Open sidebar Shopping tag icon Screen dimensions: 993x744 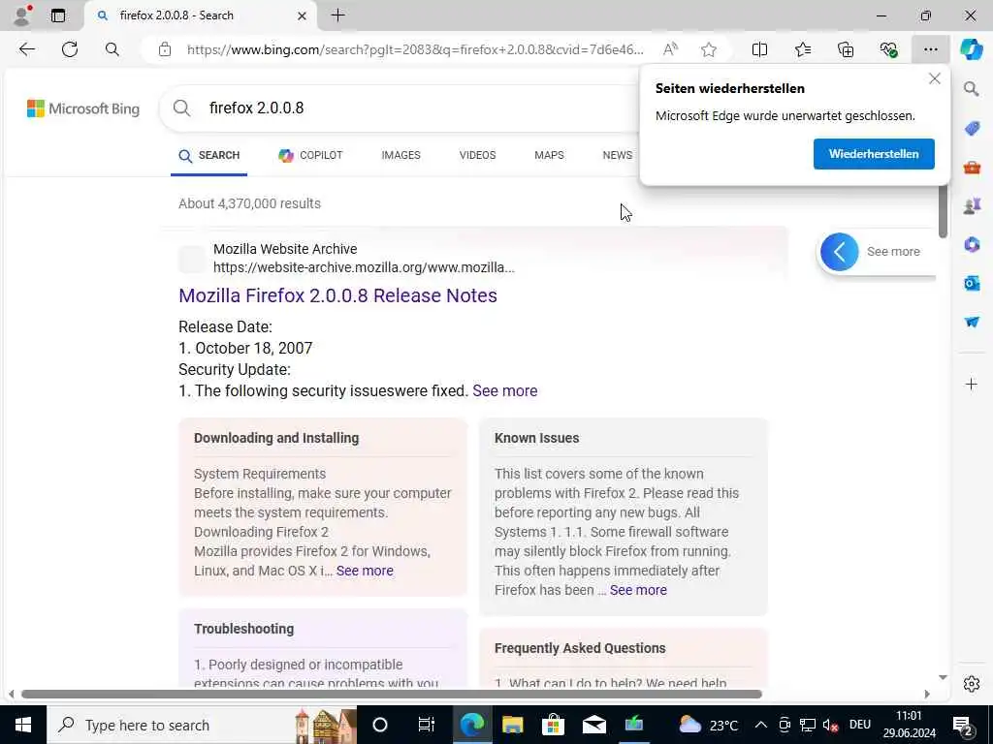(x=972, y=129)
